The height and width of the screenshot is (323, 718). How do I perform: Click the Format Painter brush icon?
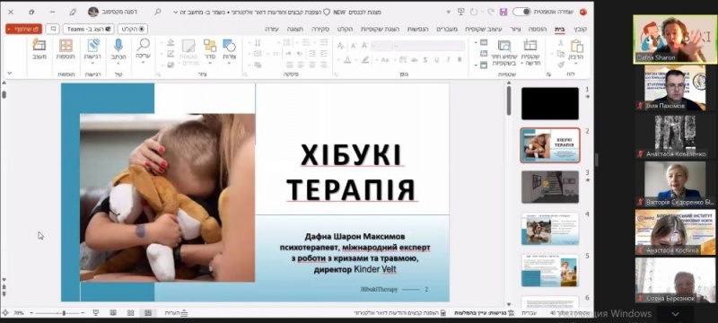click(x=560, y=65)
